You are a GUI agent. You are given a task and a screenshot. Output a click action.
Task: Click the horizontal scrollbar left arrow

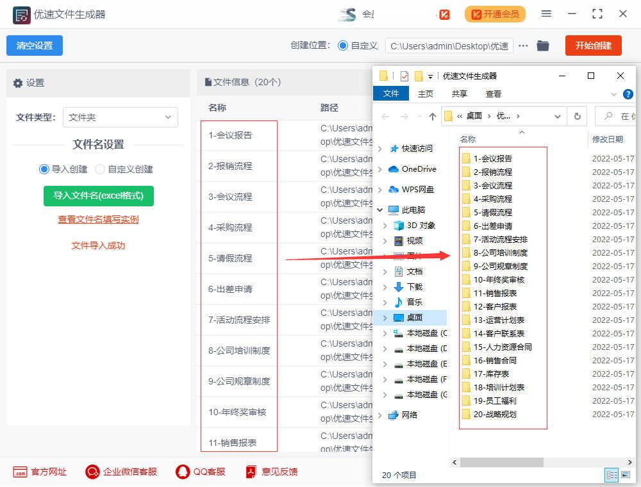point(454,462)
